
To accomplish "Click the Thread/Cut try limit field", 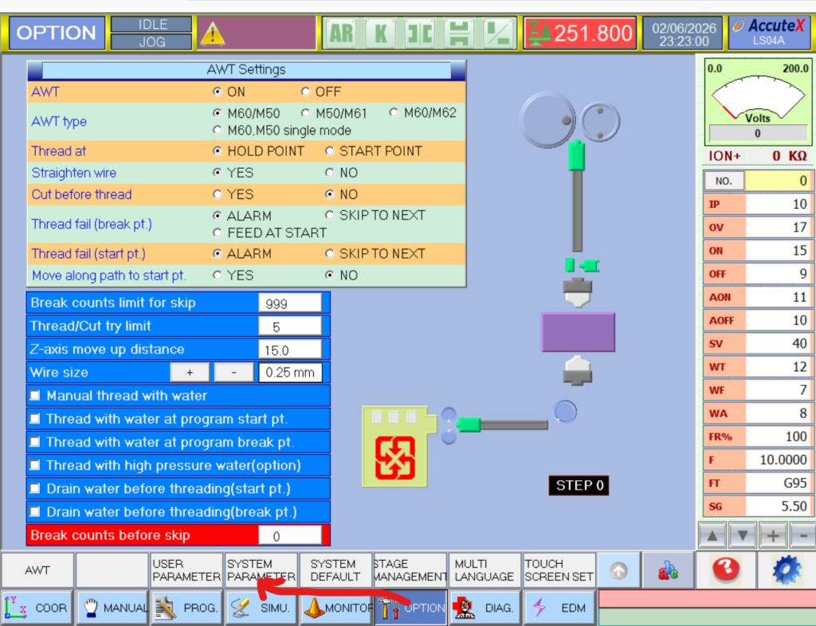I will [x=290, y=327].
